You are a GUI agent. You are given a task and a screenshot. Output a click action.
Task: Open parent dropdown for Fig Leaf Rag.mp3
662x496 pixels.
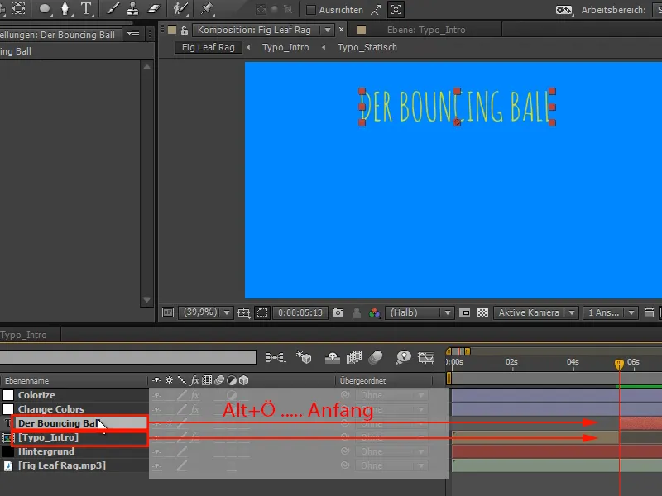391,465
